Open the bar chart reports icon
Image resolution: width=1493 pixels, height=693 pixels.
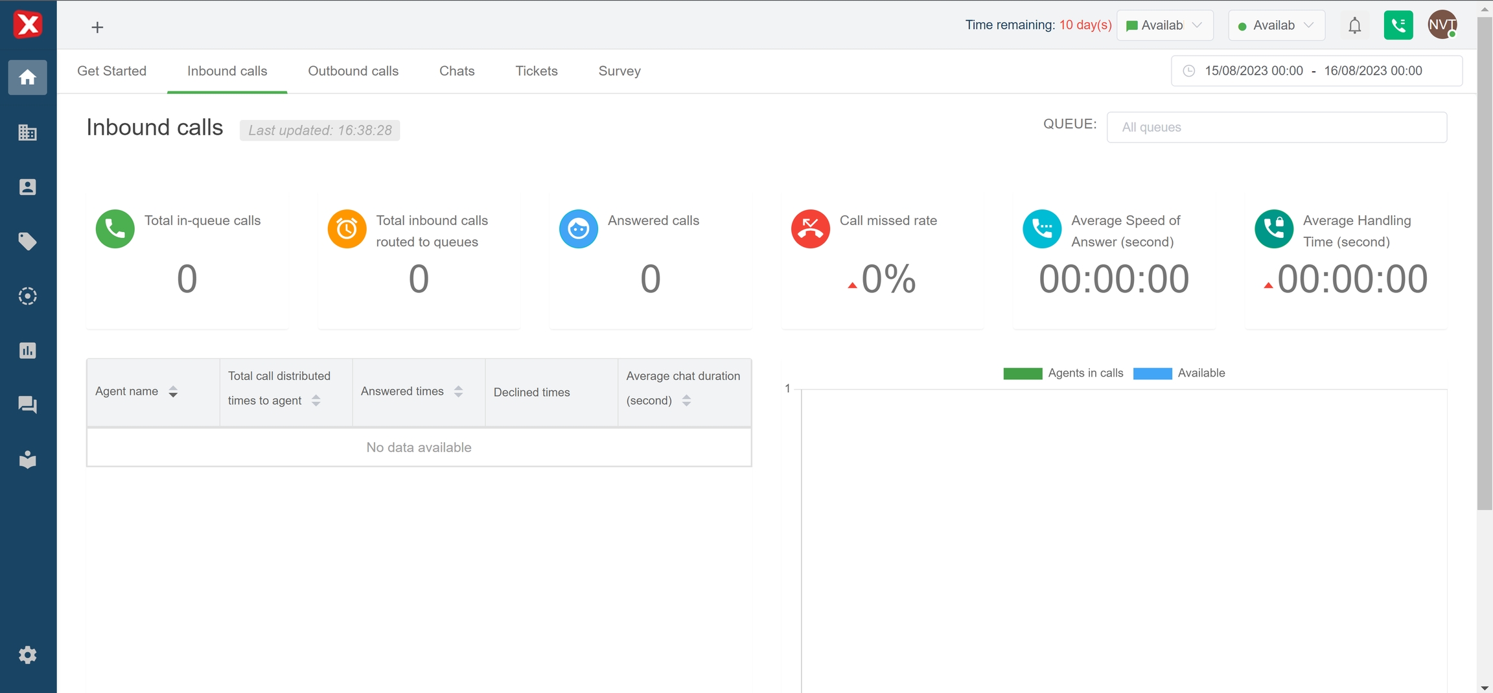(x=27, y=351)
